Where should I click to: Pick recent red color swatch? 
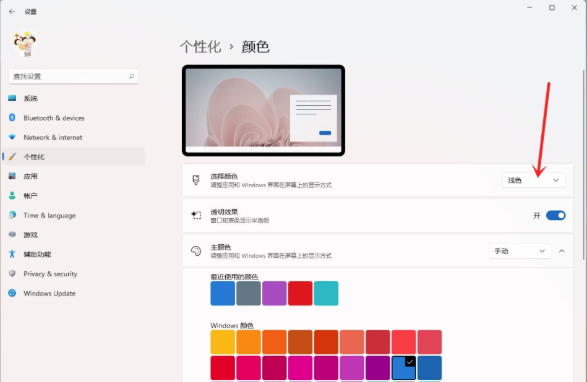coord(300,294)
